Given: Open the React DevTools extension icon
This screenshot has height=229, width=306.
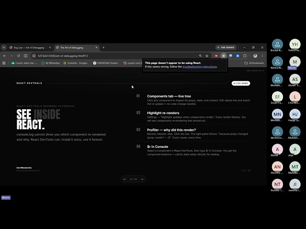Looking at the screenshot, I should [224, 56].
